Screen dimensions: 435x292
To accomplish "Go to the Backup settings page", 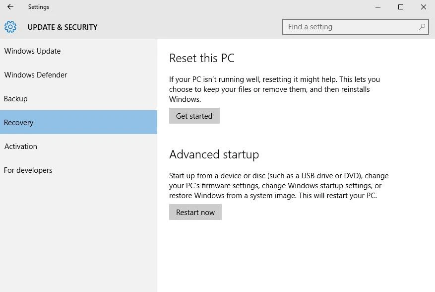I will pyautogui.click(x=16, y=99).
